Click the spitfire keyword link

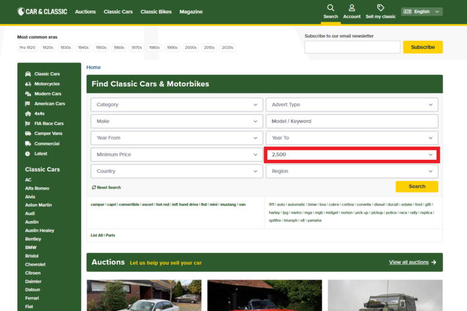click(274, 221)
